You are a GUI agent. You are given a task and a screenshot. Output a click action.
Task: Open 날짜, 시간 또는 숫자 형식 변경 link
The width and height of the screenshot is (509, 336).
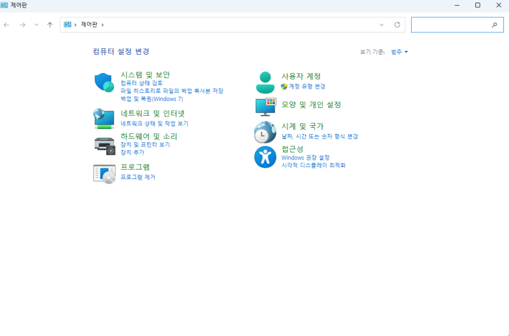[319, 137]
